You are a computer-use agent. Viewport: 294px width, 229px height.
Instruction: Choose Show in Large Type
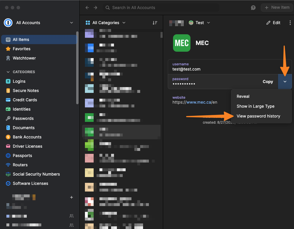(255, 107)
